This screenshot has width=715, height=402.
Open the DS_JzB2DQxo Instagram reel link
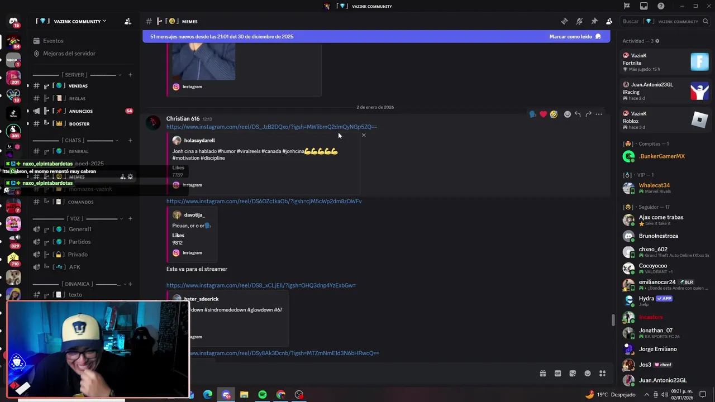coord(271,127)
